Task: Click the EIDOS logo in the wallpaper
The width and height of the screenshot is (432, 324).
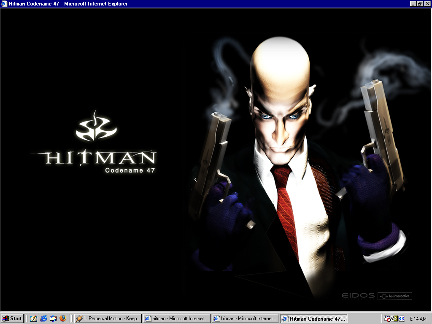Action: tap(358, 296)
